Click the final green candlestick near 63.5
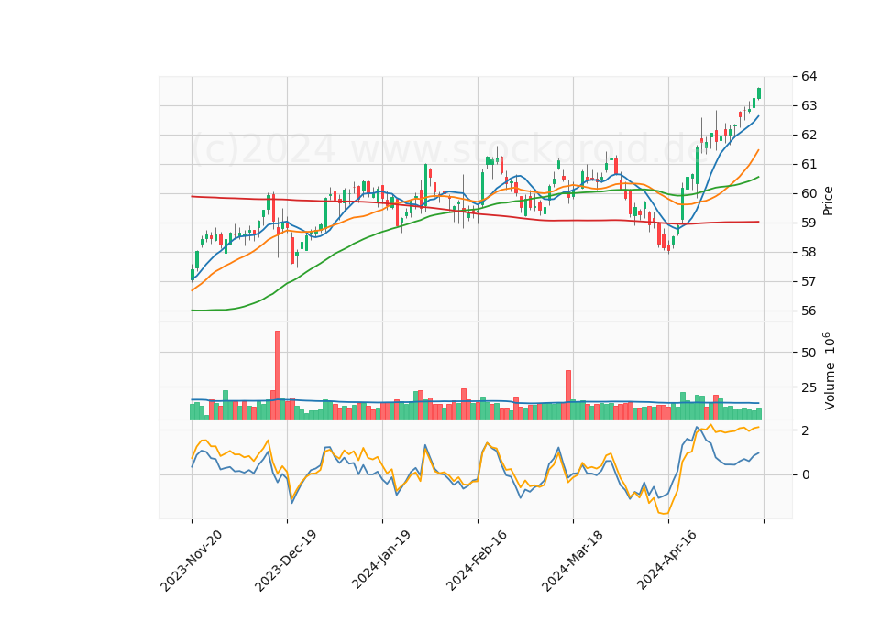 coord(759,93)
